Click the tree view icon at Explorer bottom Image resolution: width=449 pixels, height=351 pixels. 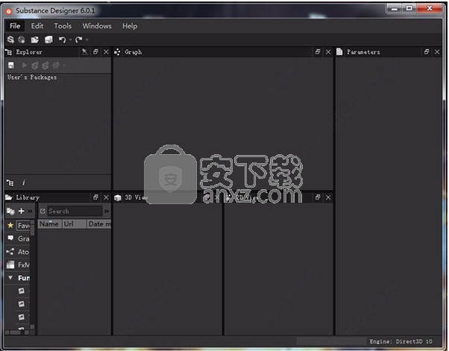(10, 183)
